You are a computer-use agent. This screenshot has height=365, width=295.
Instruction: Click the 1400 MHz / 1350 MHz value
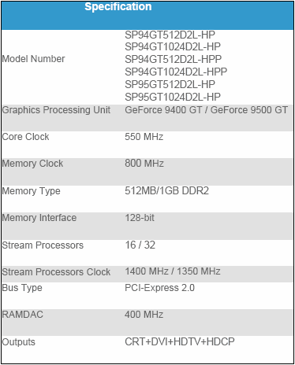pos(173,271)
